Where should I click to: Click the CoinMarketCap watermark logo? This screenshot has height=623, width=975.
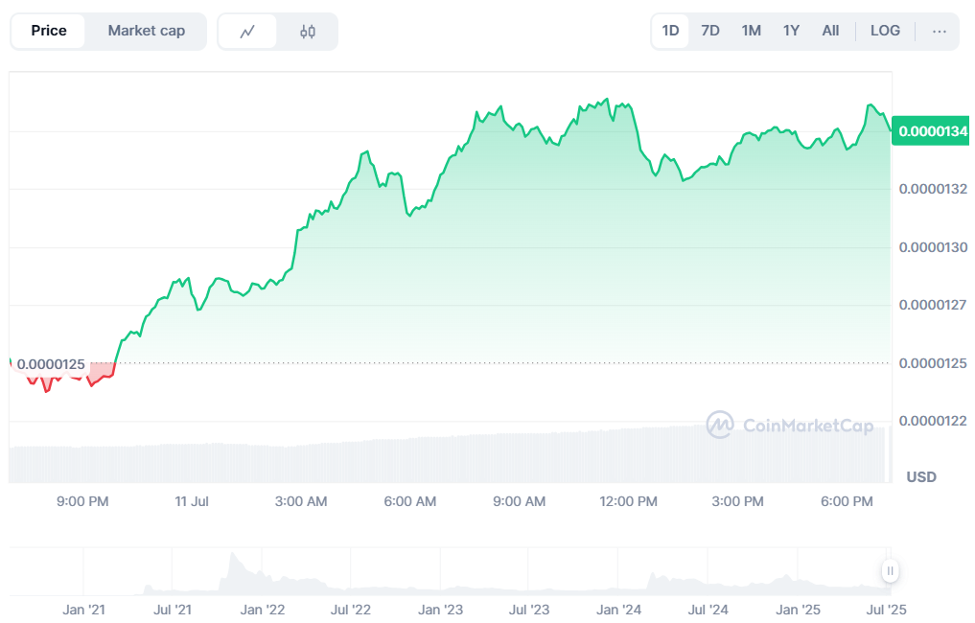pyautogui.click(x=790, y=425)
